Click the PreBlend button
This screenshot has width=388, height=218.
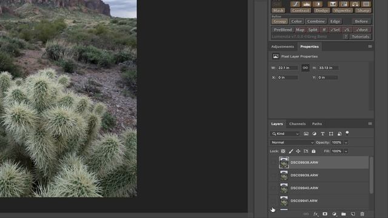click(283, 30)
